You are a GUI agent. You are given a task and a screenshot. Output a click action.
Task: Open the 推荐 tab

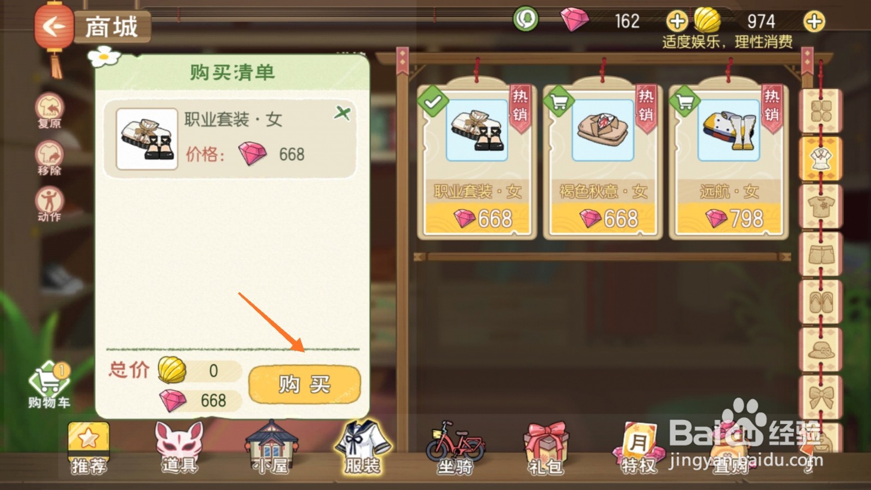click(x=88, y=449)
